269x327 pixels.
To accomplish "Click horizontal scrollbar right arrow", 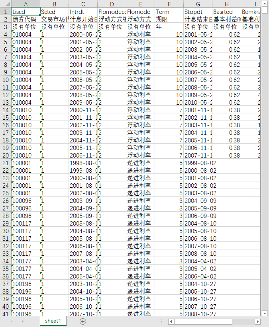I will click(x=258, y=321).
